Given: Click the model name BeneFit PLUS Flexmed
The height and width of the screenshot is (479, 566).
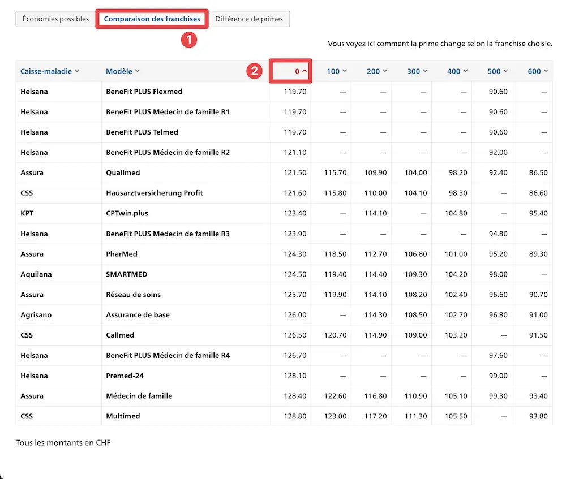Looking at the screenshot, I should pyautogui.click(x=144, y=92).
